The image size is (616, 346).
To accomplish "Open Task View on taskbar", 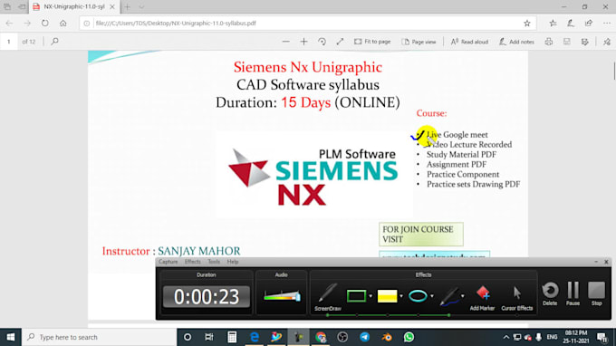I will (x=209, y=337).
